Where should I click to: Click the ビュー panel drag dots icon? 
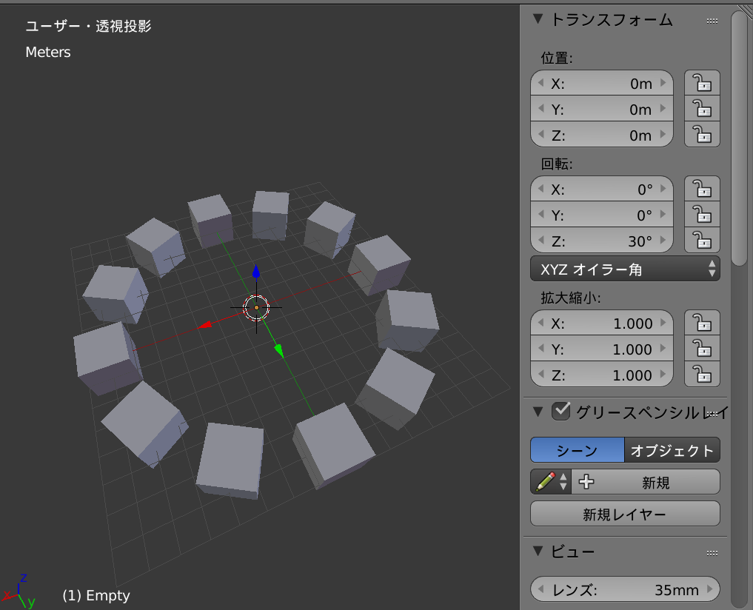click(712, 552)
